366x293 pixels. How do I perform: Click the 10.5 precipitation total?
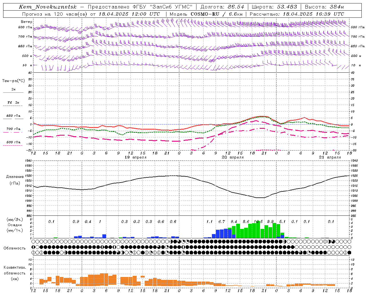[x=258, y=221]
